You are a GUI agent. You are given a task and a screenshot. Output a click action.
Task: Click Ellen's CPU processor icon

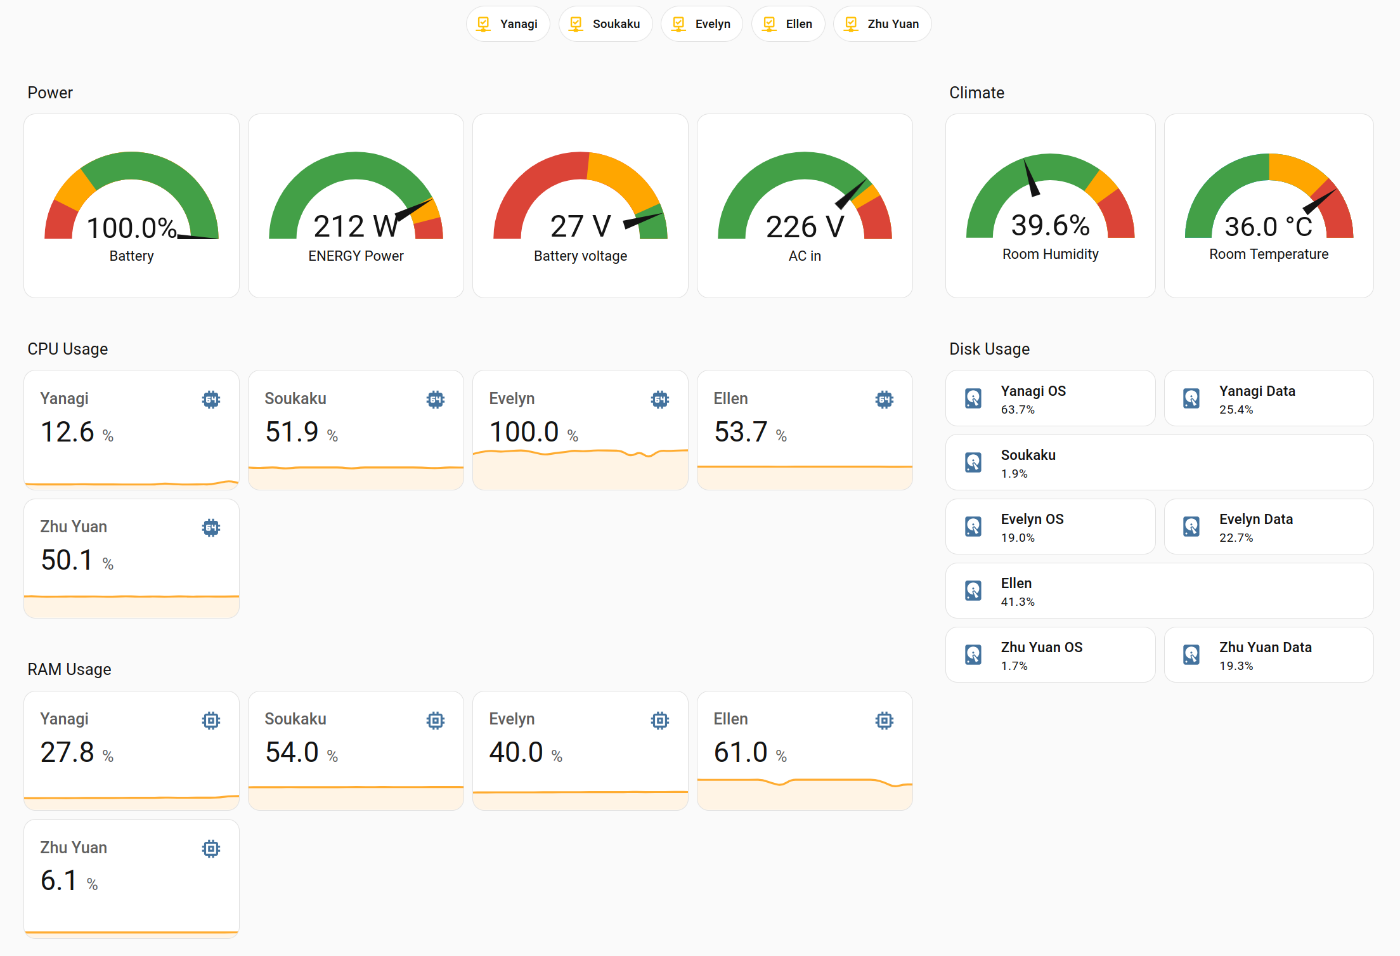click(x=885, y=399)
